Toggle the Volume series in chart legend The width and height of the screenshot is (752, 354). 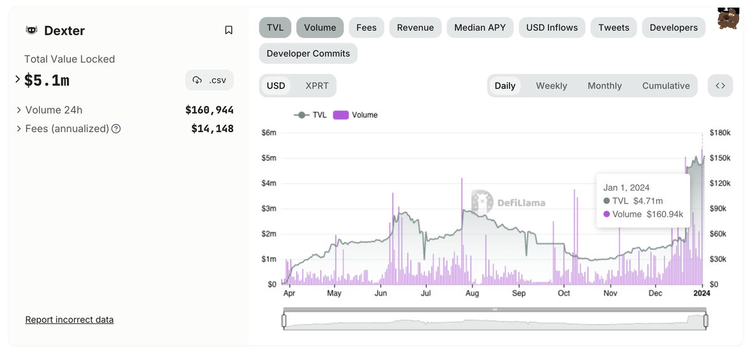355,115
